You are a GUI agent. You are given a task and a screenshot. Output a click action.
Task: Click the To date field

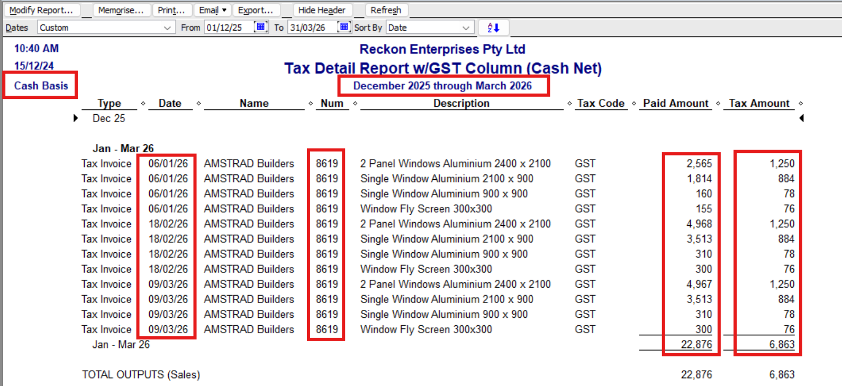pos(312,27)
